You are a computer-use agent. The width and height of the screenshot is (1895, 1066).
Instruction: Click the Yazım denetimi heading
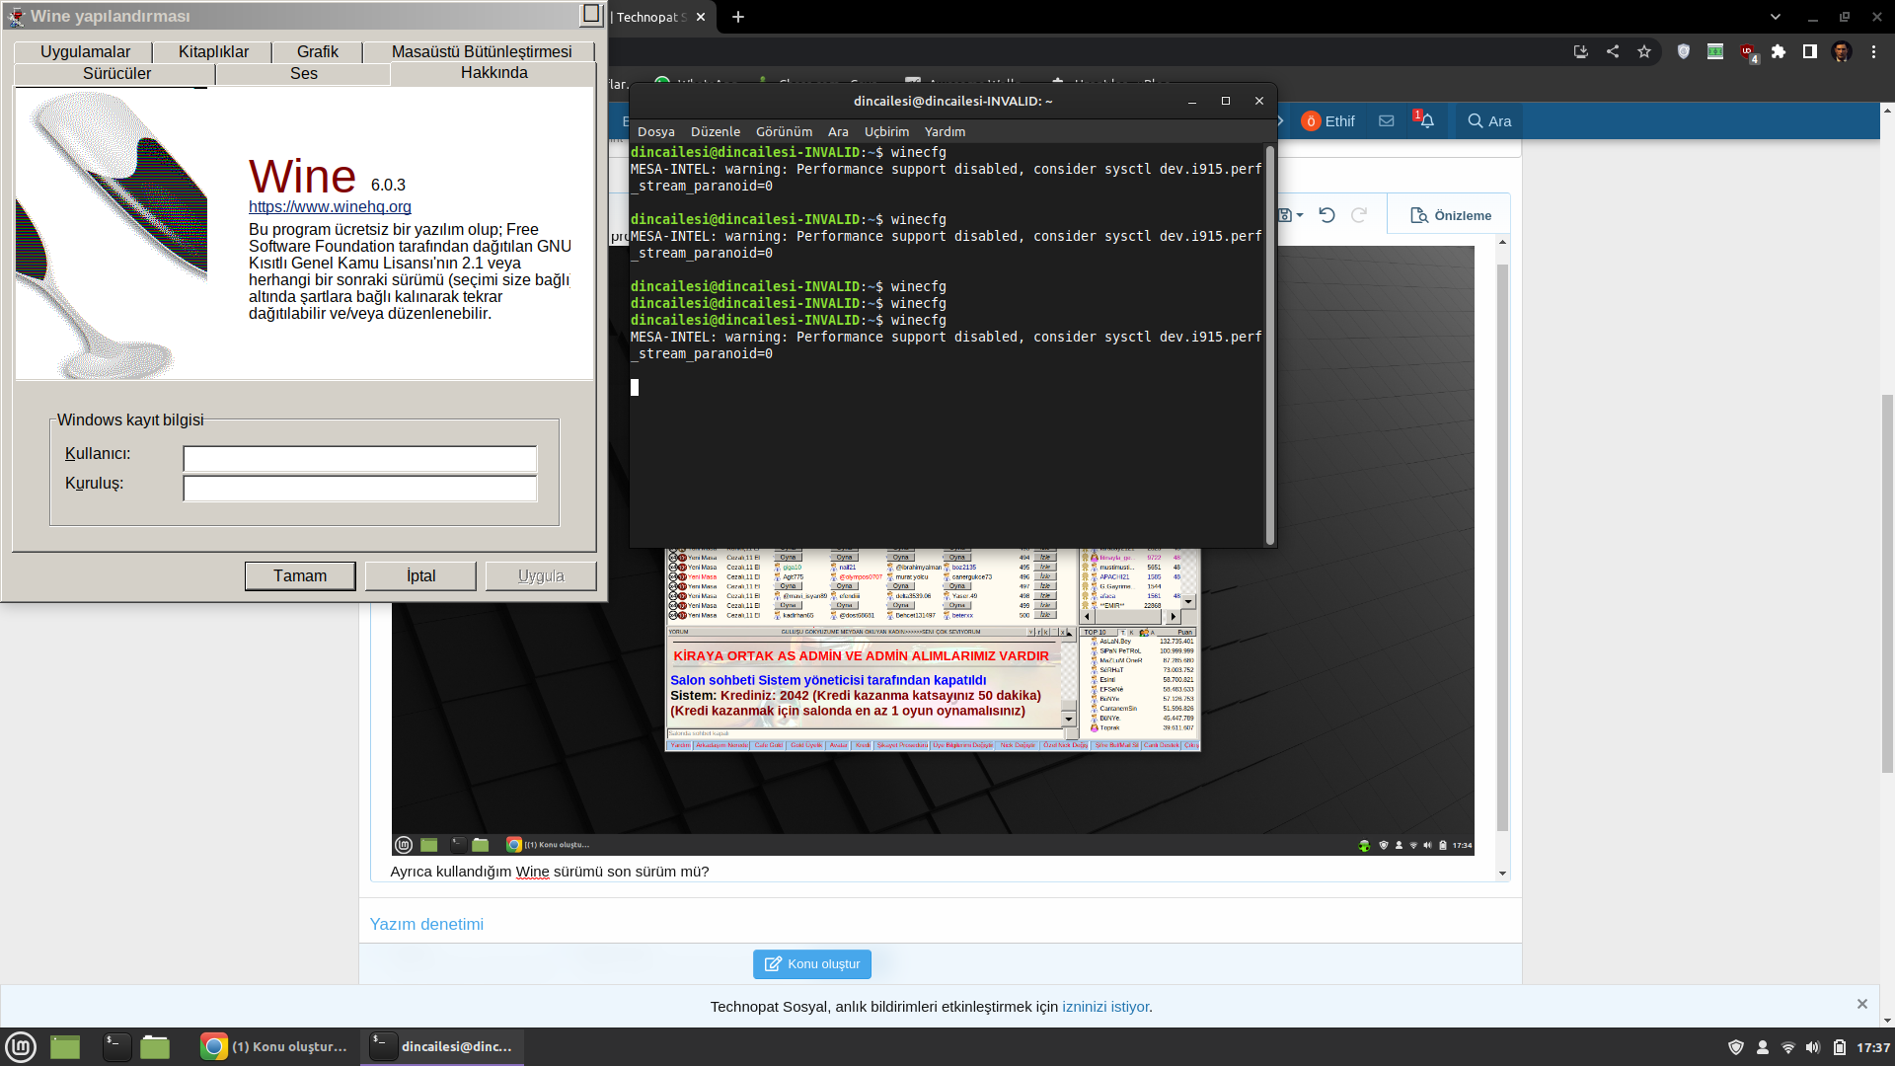click(x=426, y=924)
